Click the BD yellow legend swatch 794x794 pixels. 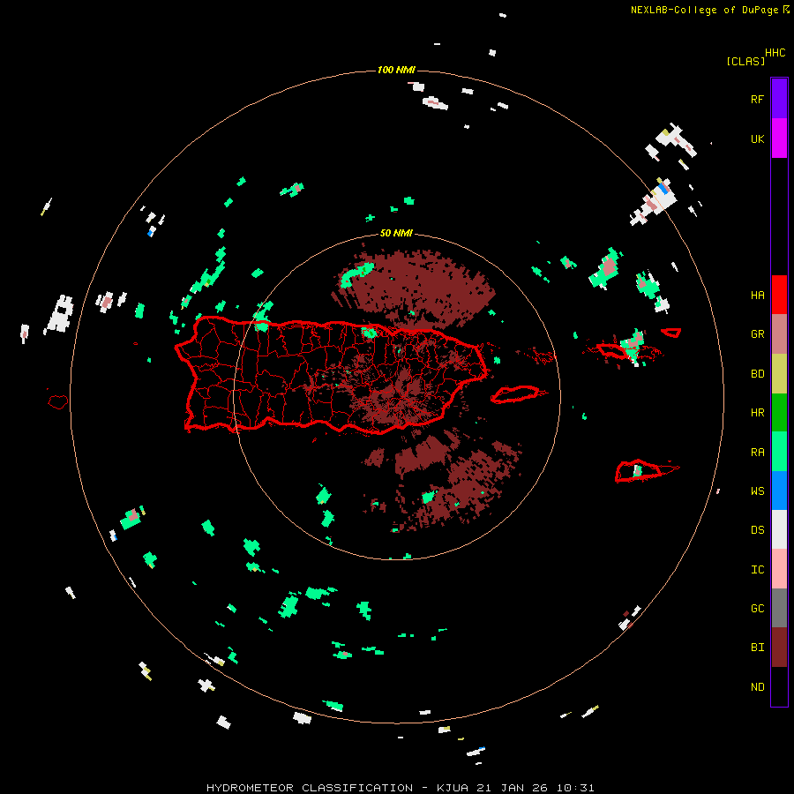(x=779, y=374)
